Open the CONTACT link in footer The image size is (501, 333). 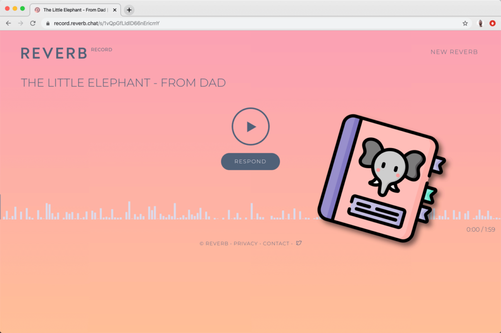[x=276, y=243]
